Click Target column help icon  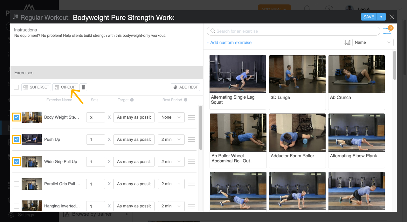pos(132,100)
